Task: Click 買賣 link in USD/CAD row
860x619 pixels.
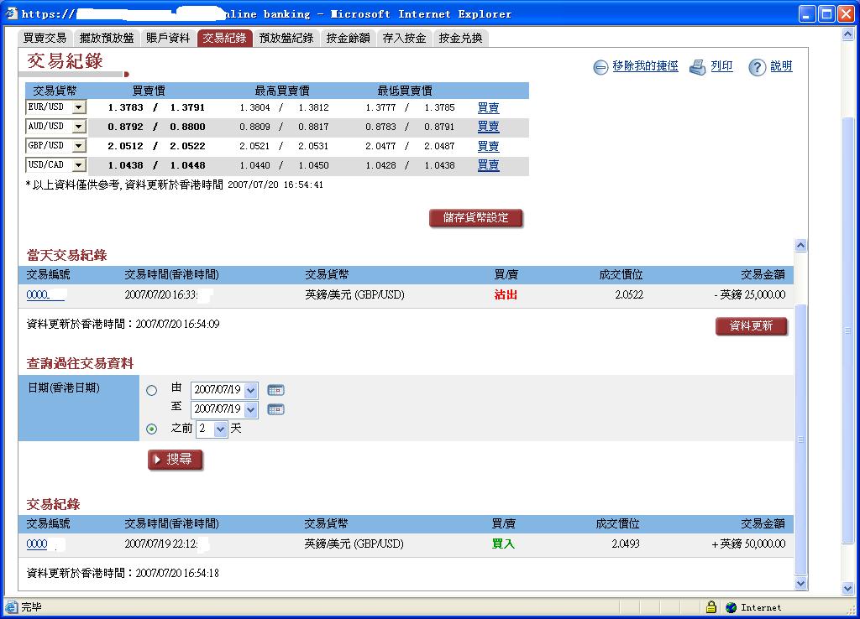Action: [x=488, y=165]
